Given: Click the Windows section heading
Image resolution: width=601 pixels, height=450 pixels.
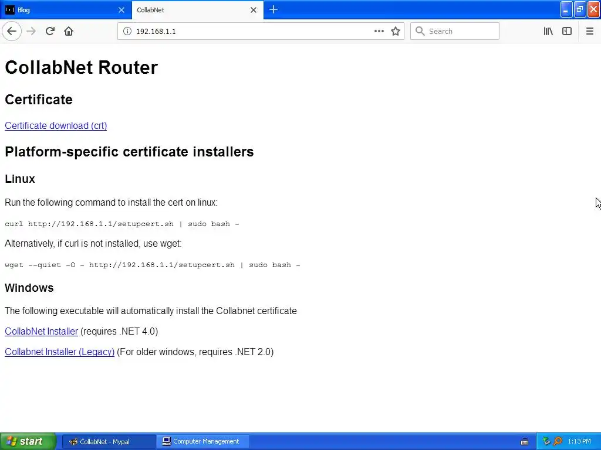Looking at the screenshot, I should pos(29,288).
